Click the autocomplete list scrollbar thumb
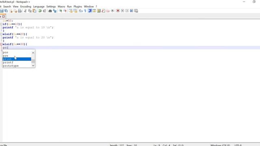 tap(33, 61)
